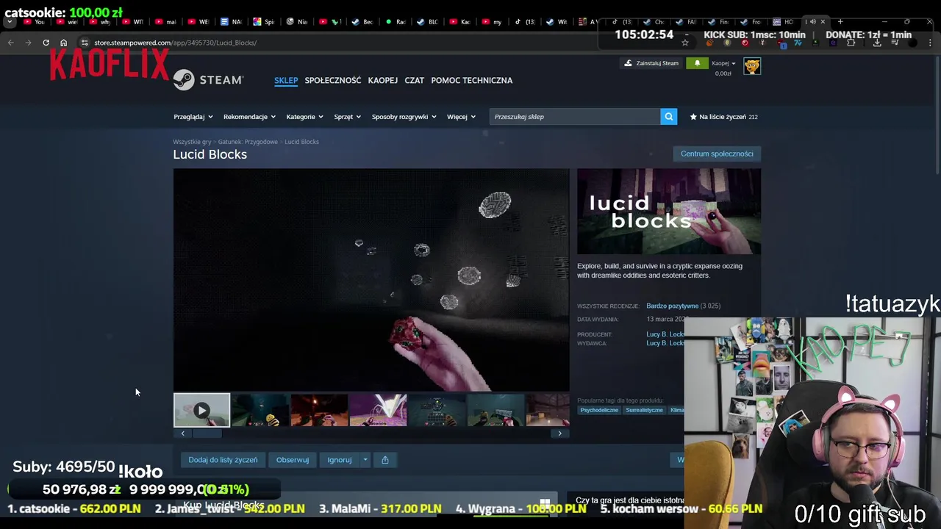941x529 pixels.
Task: Open POMOC TECHNICZNA menu
Action: [x=472, y=80]
